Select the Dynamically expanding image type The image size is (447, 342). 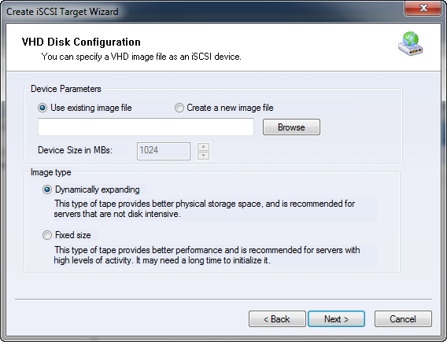point(91,189)
